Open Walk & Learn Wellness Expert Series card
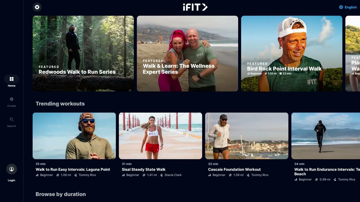 pyautogui.click(x=187, y=54)
